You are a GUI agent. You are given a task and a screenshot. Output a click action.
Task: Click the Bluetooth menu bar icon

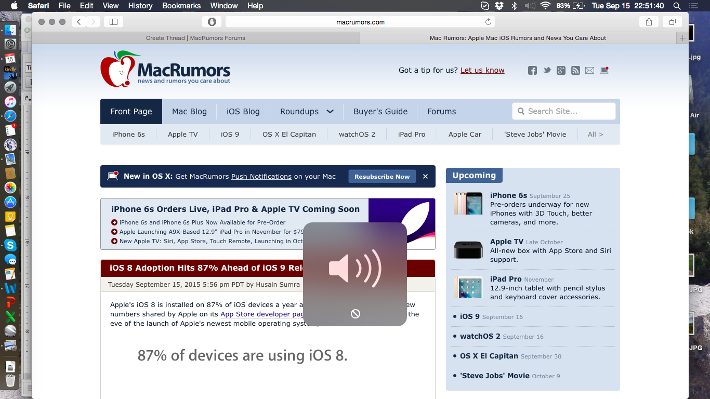(515, 6)
